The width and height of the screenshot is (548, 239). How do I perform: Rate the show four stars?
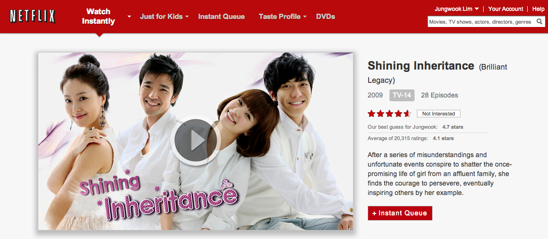click(x=398, y=114)
